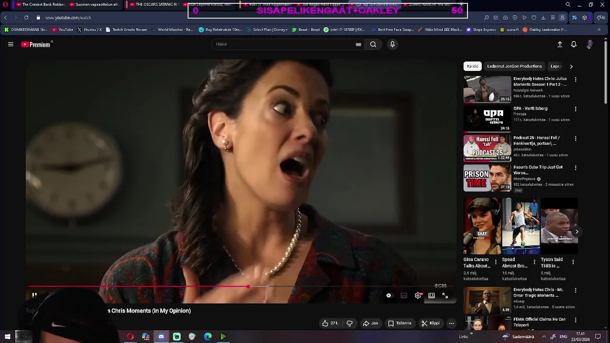The width and height of the screenshot is (610, 343).
Task: Open the create/upload icon in YouTube header
Action: coord(560,44)
